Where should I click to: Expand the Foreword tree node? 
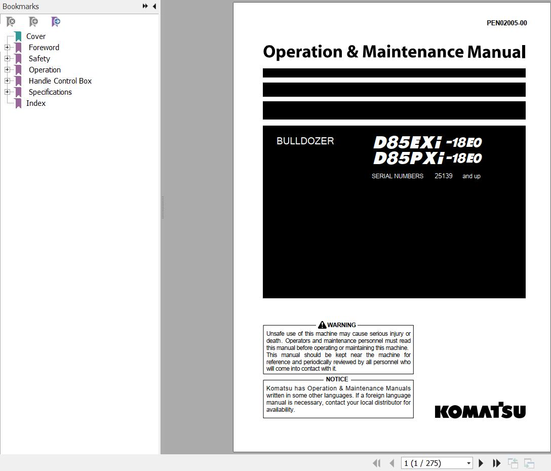(7, 47)
